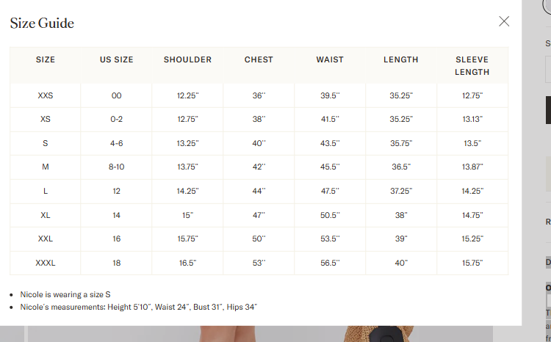Click the 47" chest measurement for XL

tap(259, 215)
